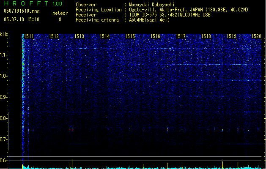Screen dimensions: 266x169
Task: Click the 1512 time marker
Action: coord(54,36)
